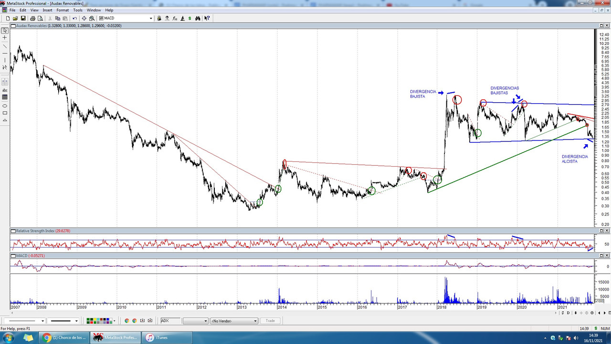This screenshot has height=344, width=611.
Task: Click the Trade button
Action: tap(270, 321)
